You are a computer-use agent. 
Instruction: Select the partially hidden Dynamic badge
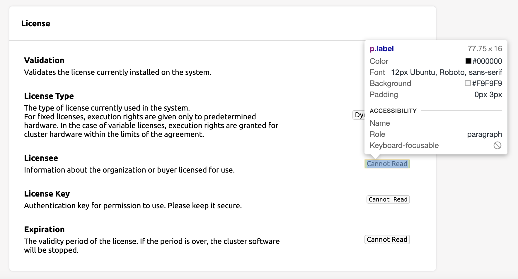click(358, 115)
